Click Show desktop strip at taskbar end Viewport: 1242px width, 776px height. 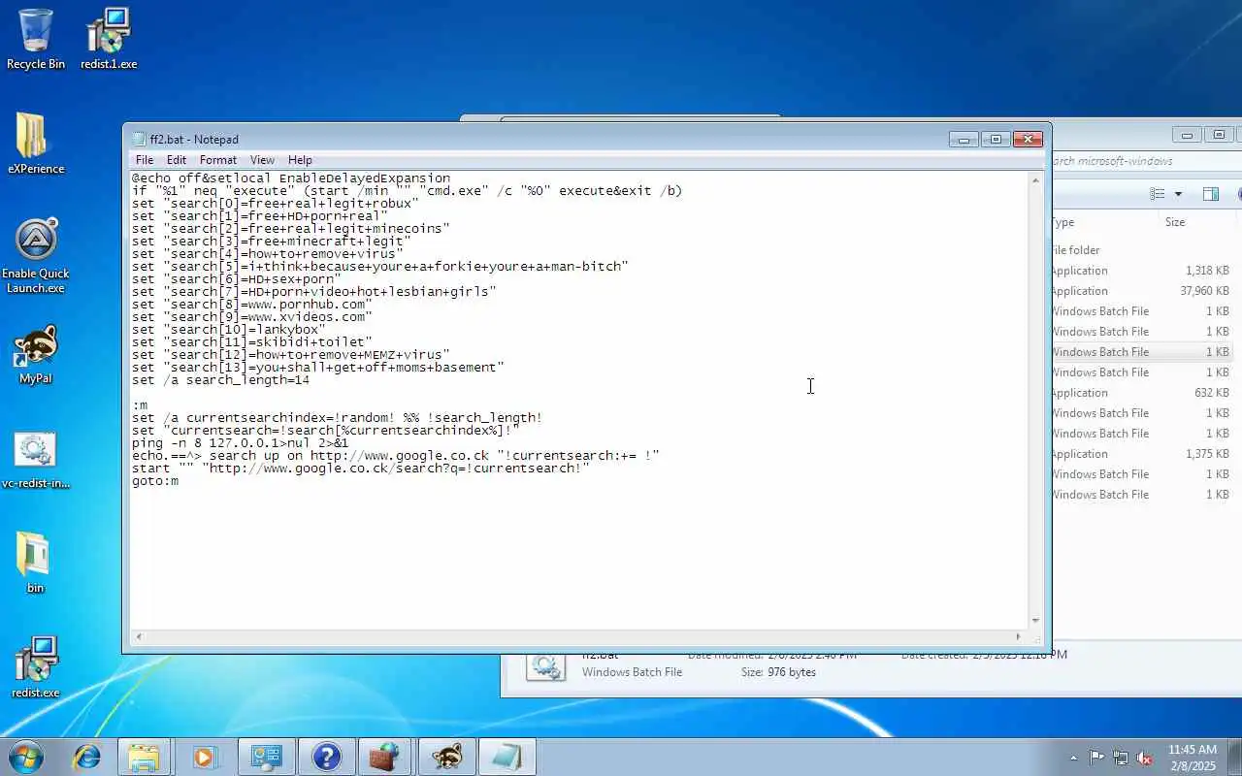pos(1235,757)
